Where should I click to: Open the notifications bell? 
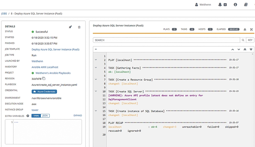220,5
